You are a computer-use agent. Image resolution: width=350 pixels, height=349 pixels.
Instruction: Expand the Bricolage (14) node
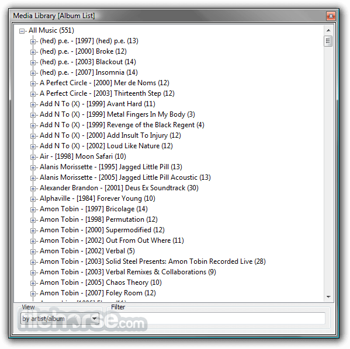tap(33, 210)
